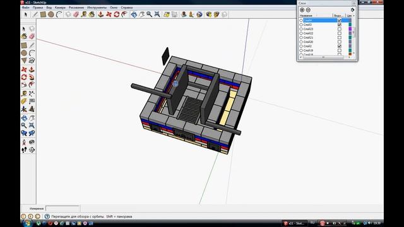
Task: Select the Protractor tool
Action: (x=24, y=101)
